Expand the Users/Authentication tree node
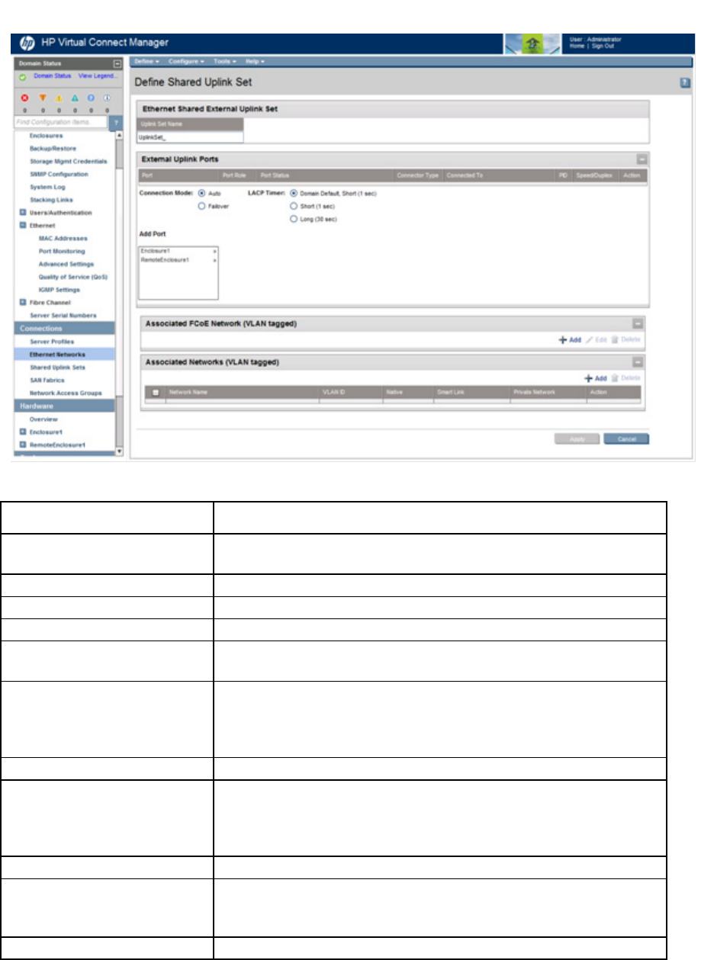701x960 pixels. 22,213
